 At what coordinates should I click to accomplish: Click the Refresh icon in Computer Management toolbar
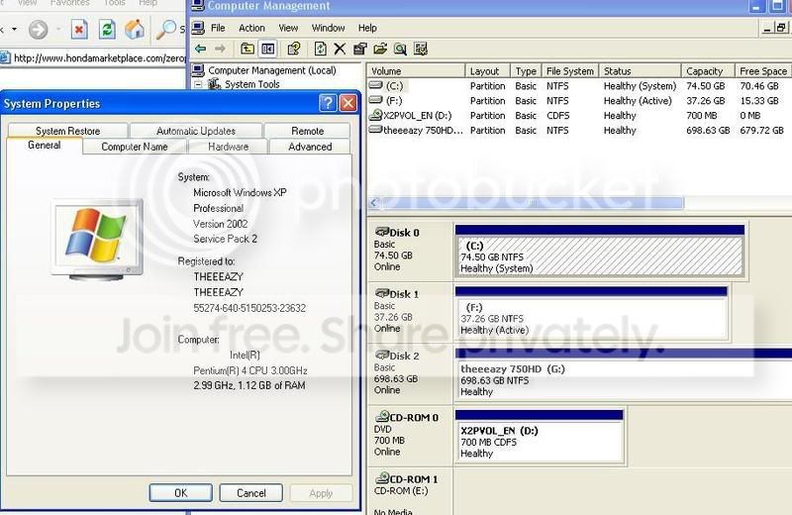coord(320,49)
